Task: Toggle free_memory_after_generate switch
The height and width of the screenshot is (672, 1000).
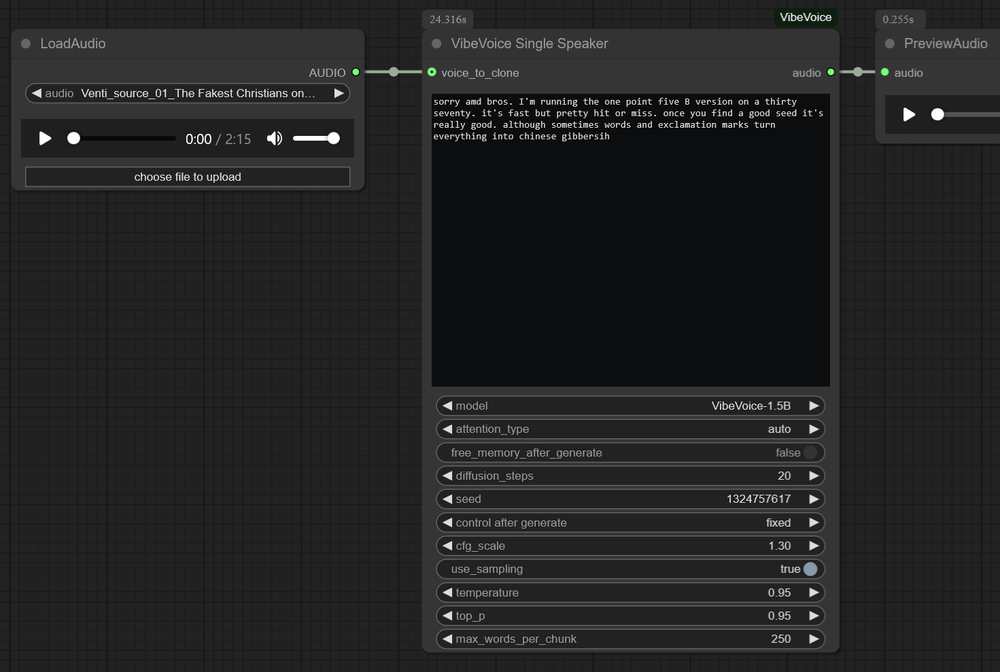Action: 810,453
